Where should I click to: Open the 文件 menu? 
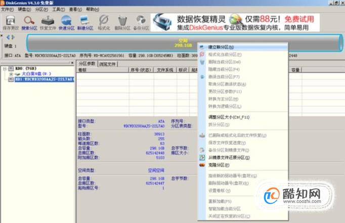pos(7,10)
